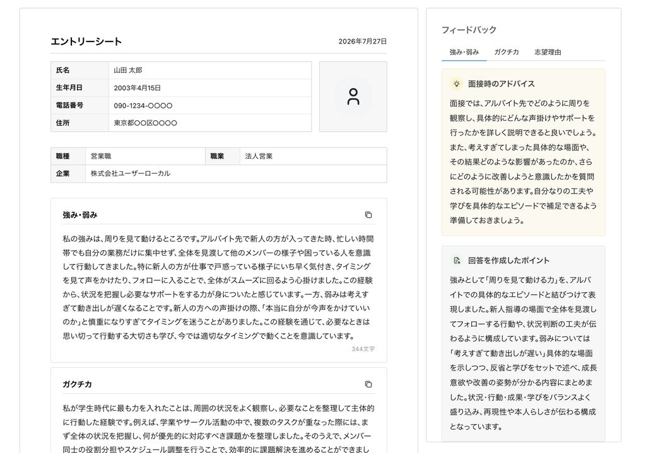Click the phone number 090-1234 field
Screen dimensions: 646x453
pyautogui.click(x=210, y=105)
